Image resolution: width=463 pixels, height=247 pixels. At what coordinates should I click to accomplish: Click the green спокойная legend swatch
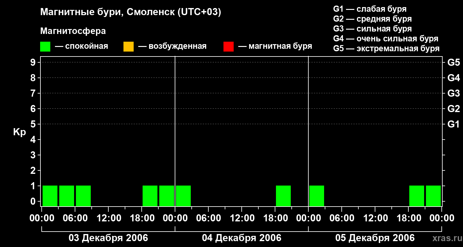[45, 47]
